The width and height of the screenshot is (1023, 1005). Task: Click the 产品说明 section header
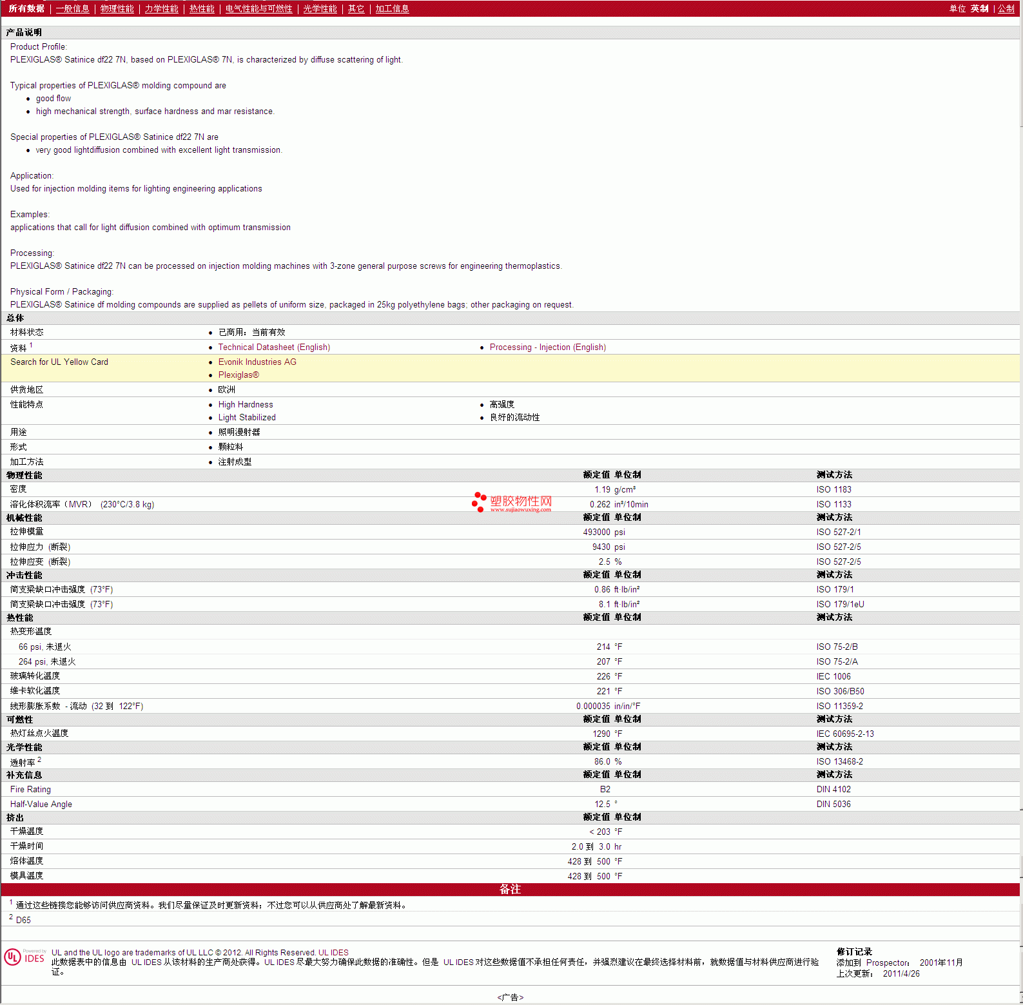24,32
